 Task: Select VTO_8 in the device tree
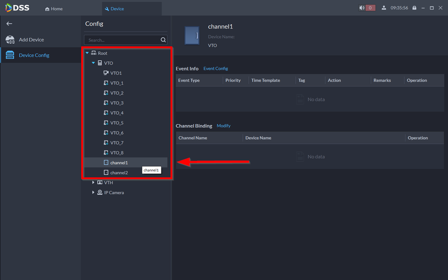click(116, 153)
